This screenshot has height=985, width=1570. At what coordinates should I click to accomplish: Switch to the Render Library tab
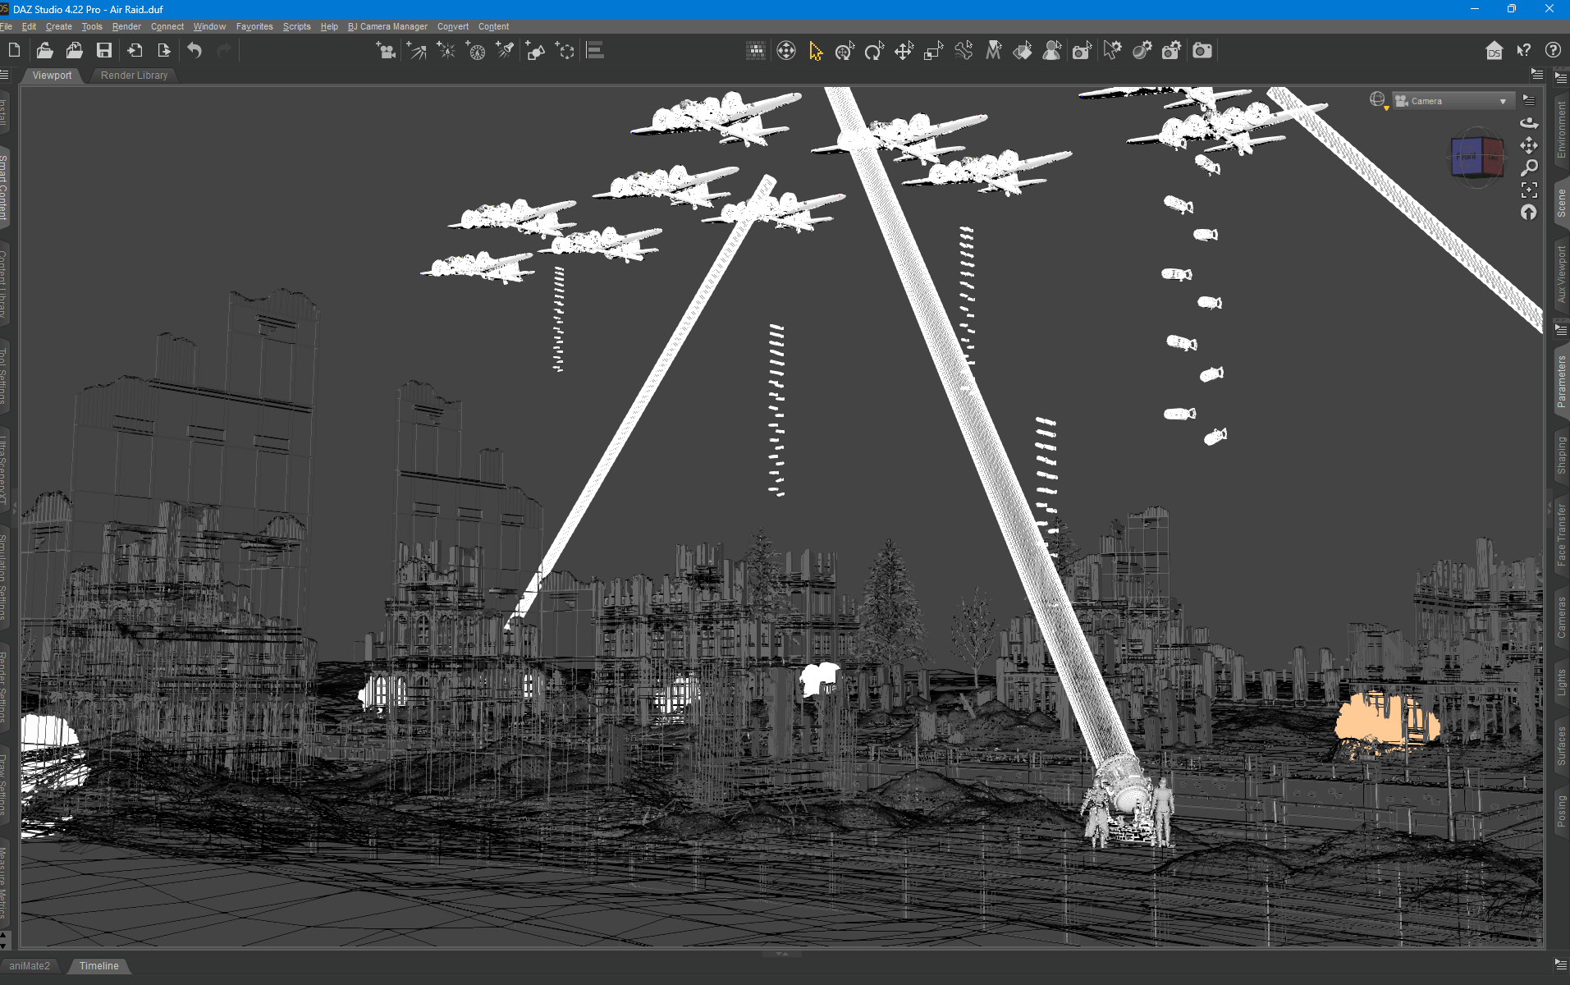tap(134, 76)
